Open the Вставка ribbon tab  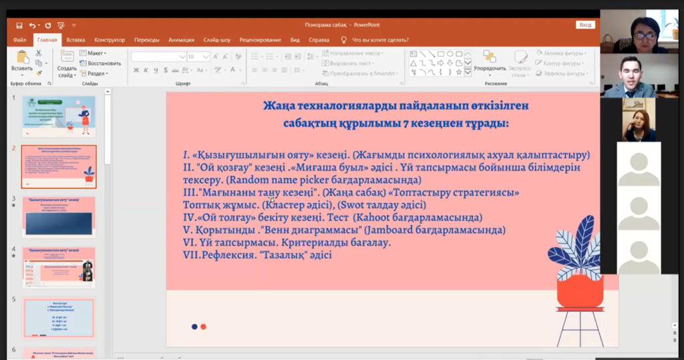[x=75, y=39]
